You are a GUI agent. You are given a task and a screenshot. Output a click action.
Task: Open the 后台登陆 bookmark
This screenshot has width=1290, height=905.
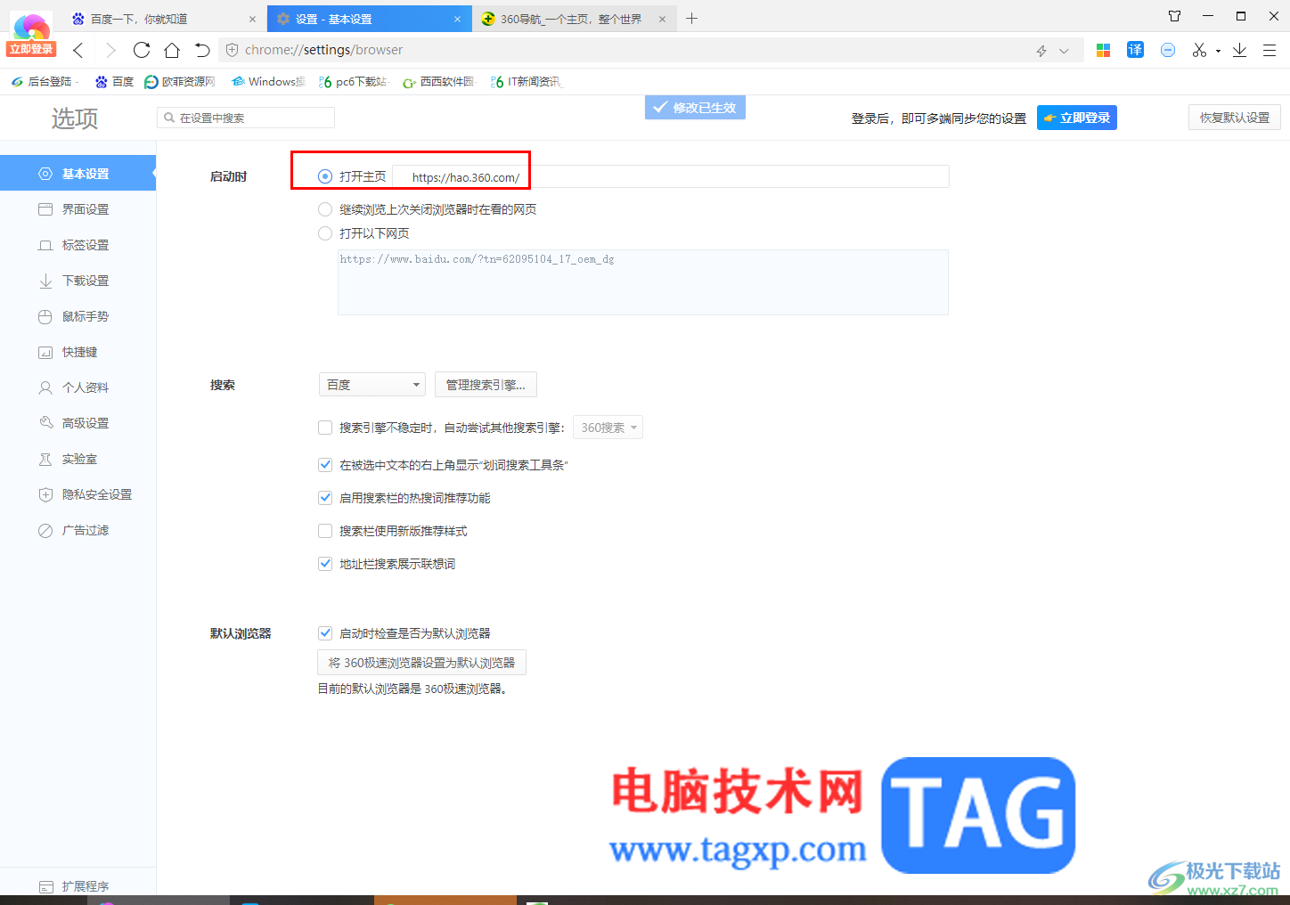point(43,82)
